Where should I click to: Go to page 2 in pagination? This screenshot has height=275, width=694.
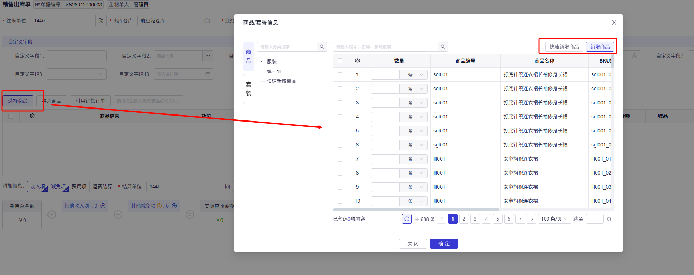pyautogui.click(x=464, y=219)
